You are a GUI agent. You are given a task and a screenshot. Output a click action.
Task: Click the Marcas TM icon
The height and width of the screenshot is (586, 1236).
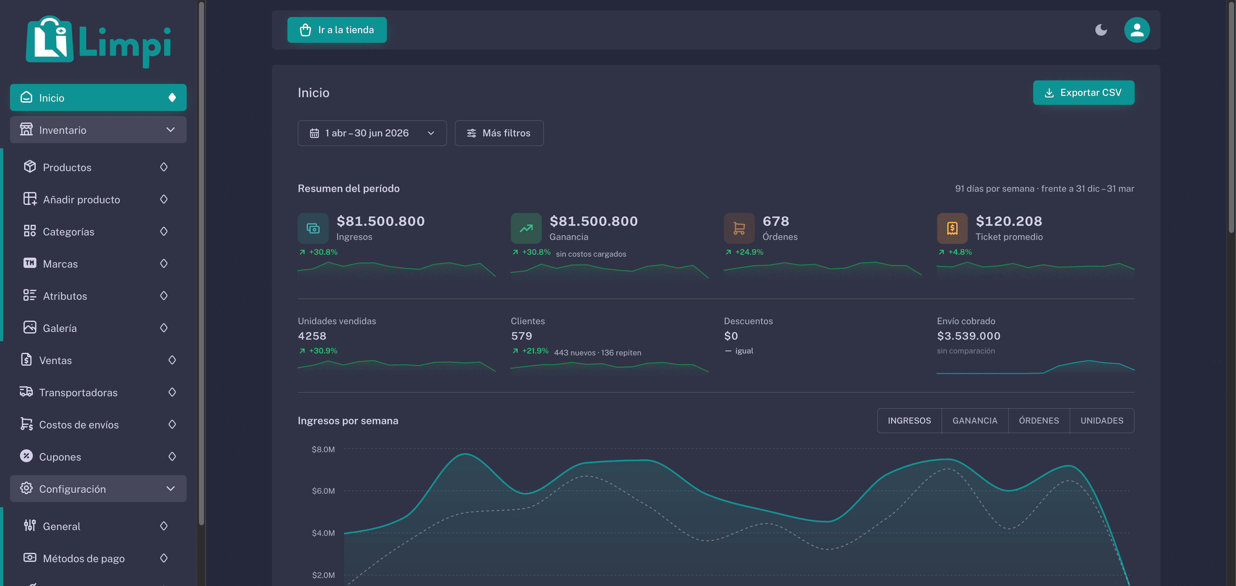[x=30, y=263]
